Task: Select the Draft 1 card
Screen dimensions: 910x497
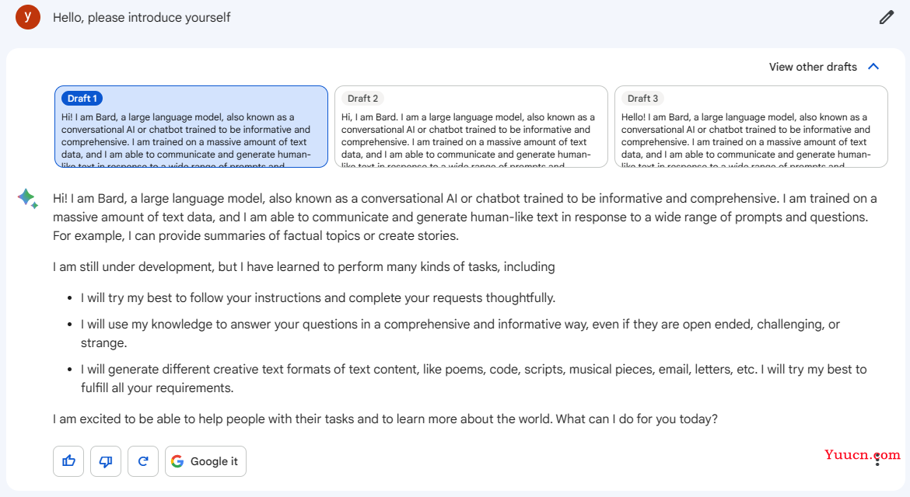Action: (x=191, y=127)
